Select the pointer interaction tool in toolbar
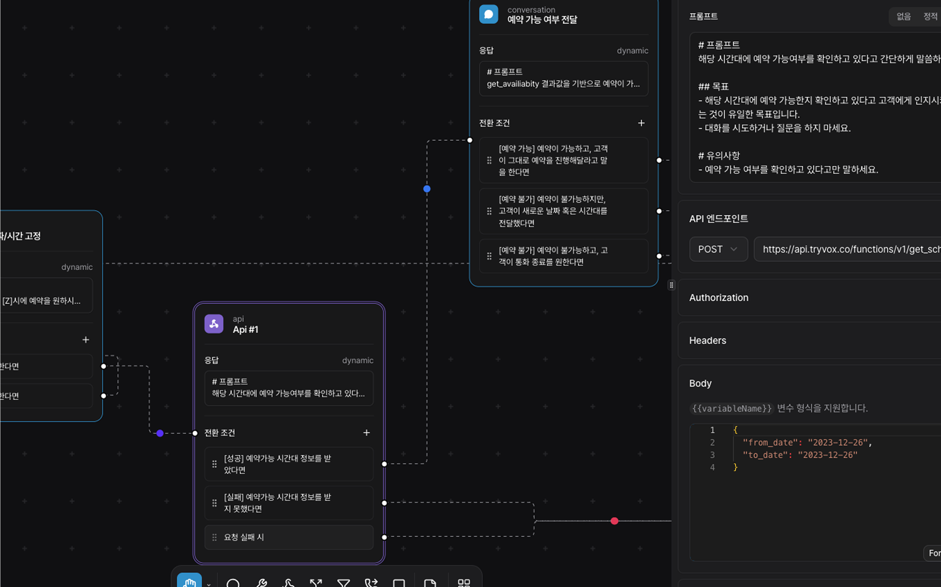The image size is (941, 587). point(288,583)
